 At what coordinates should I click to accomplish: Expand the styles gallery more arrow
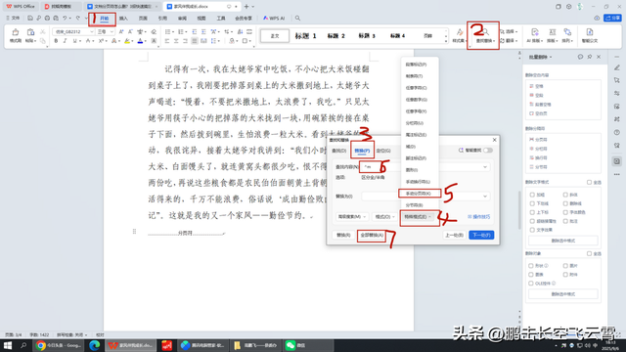pos(446,41)
